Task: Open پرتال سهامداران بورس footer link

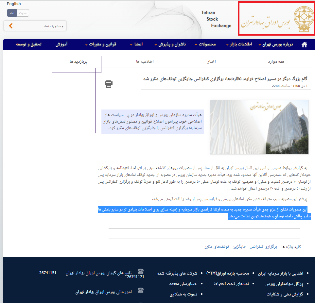Action: click(x=284, y=284)
